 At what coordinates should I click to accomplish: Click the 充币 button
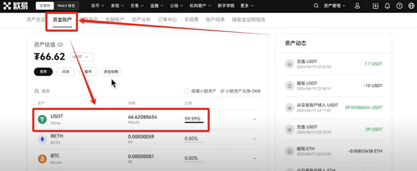pyautogui.click(x=43, y=72)
